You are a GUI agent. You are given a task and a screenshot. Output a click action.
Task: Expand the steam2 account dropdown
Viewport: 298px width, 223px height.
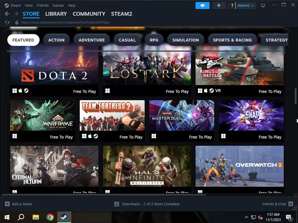[x=245, y=6]
